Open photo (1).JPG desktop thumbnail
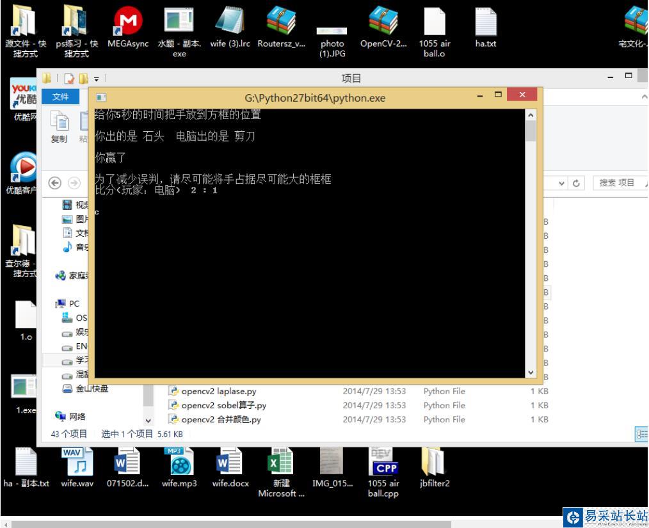The image size is (649, 528). (x=332, y=31)
